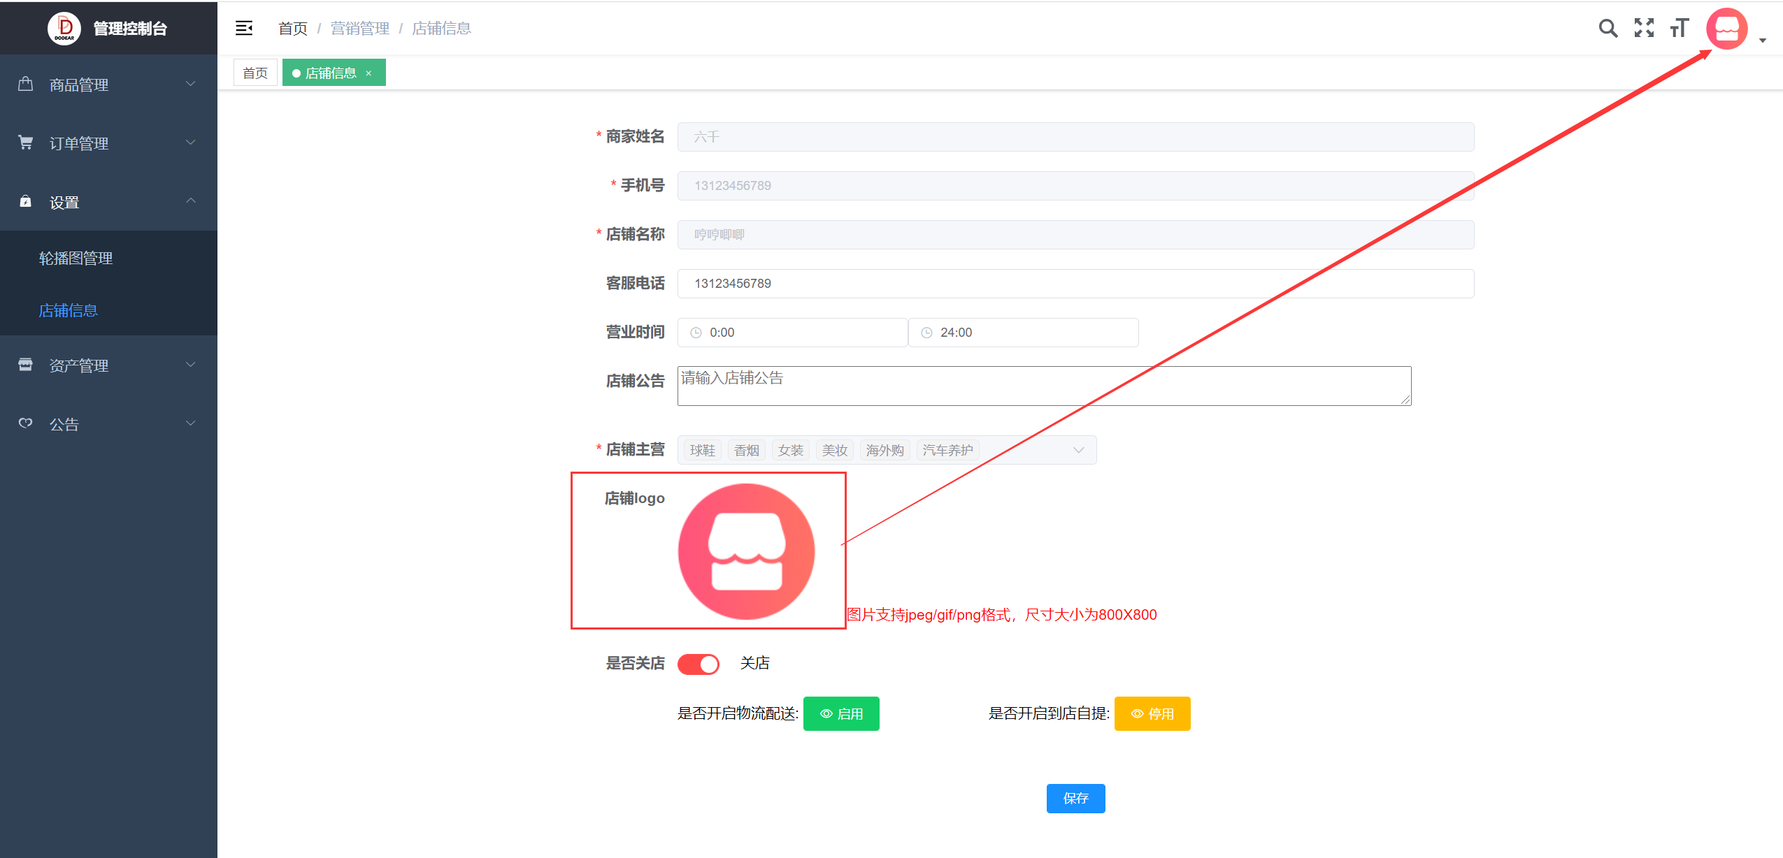1783x858 pixels.
Task: Switch to the 首页 tab
Action: pyautogui.click(x=255, y=73)
